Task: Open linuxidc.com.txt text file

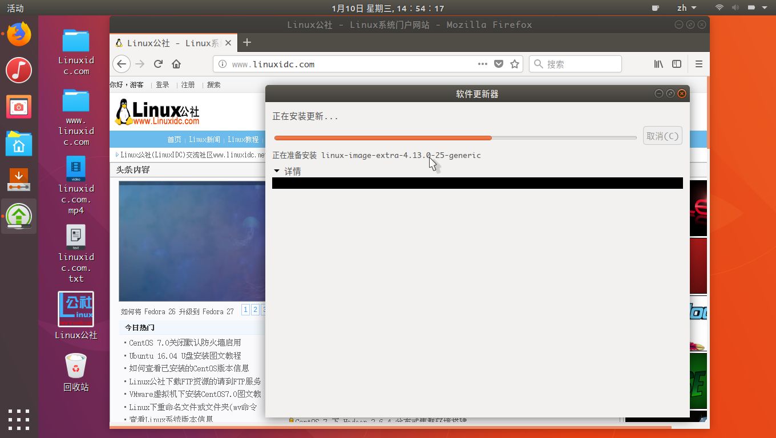Action: tap(76, 254)
